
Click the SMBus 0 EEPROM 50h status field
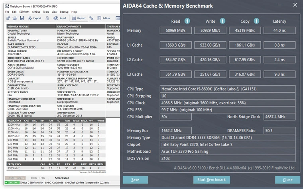[32, 183]
